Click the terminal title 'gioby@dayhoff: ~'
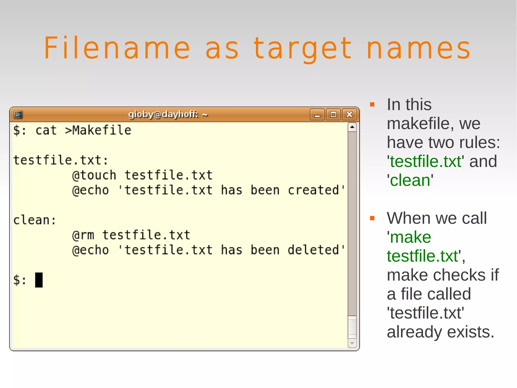This screenshot has width=517, height=388. tap(168, 115)
